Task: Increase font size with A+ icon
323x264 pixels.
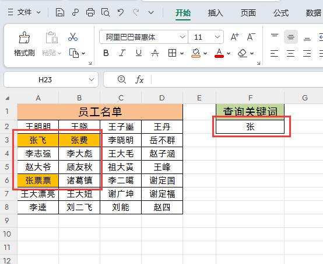Action: (234, 37)
